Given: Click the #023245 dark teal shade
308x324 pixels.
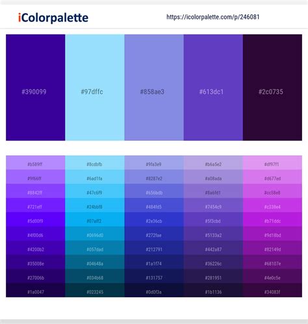Looking at the screenshot, I should tap(95, 290).
